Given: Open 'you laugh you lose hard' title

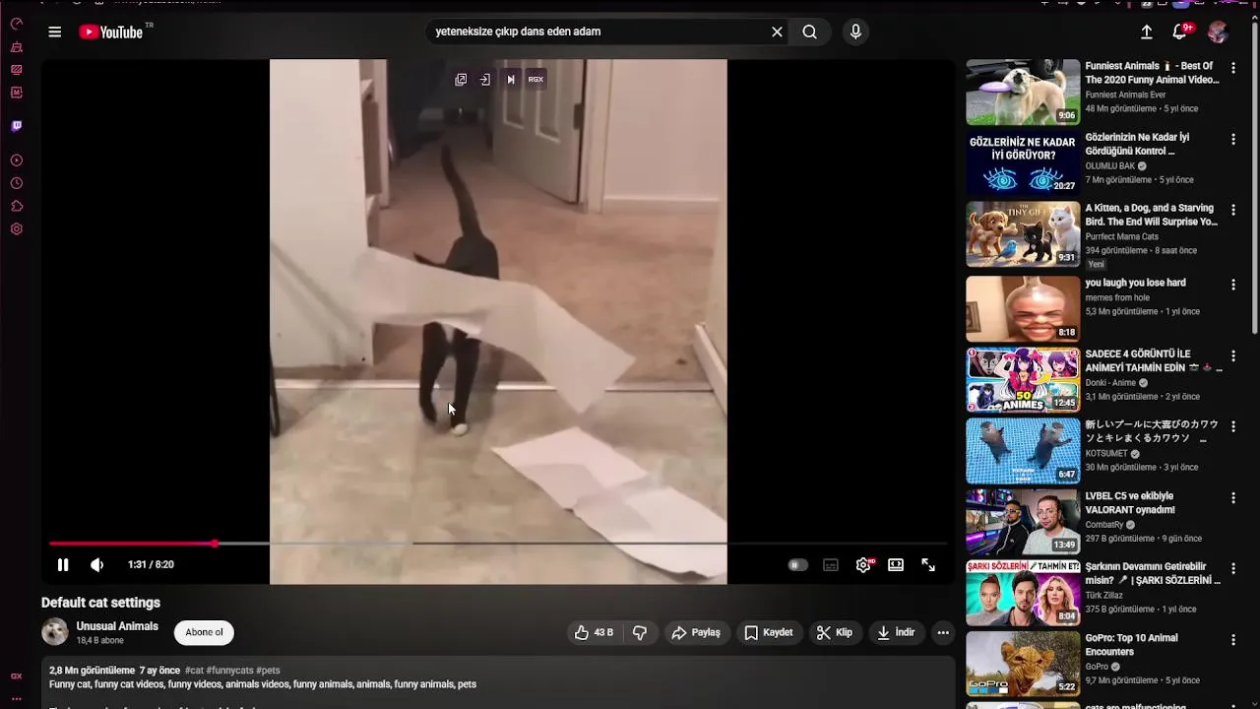Looking at the screenshot, I should [1135, 283].
